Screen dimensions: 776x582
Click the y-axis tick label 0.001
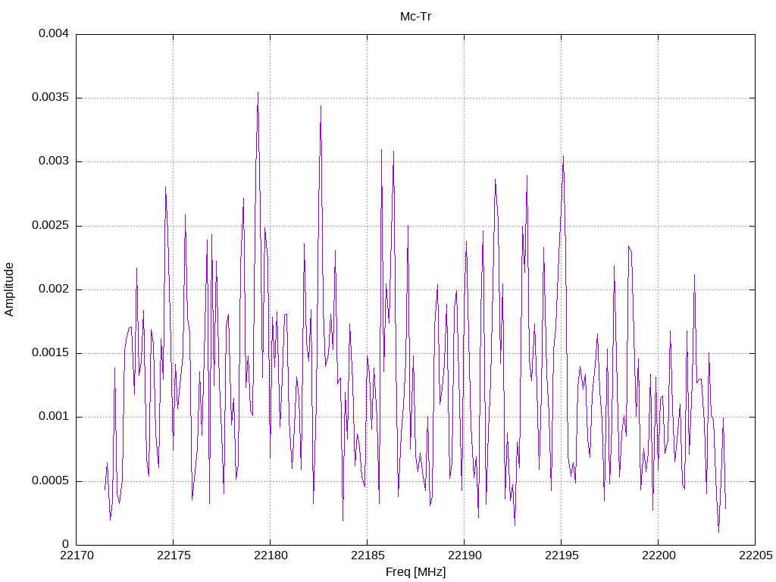[54, 417]
